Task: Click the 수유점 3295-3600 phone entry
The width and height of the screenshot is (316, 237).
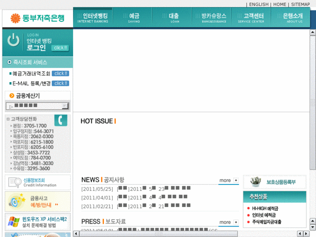Action: 30,168
